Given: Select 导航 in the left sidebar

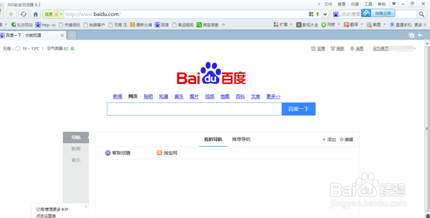Looking at the screenshot, I should (76, 137).
